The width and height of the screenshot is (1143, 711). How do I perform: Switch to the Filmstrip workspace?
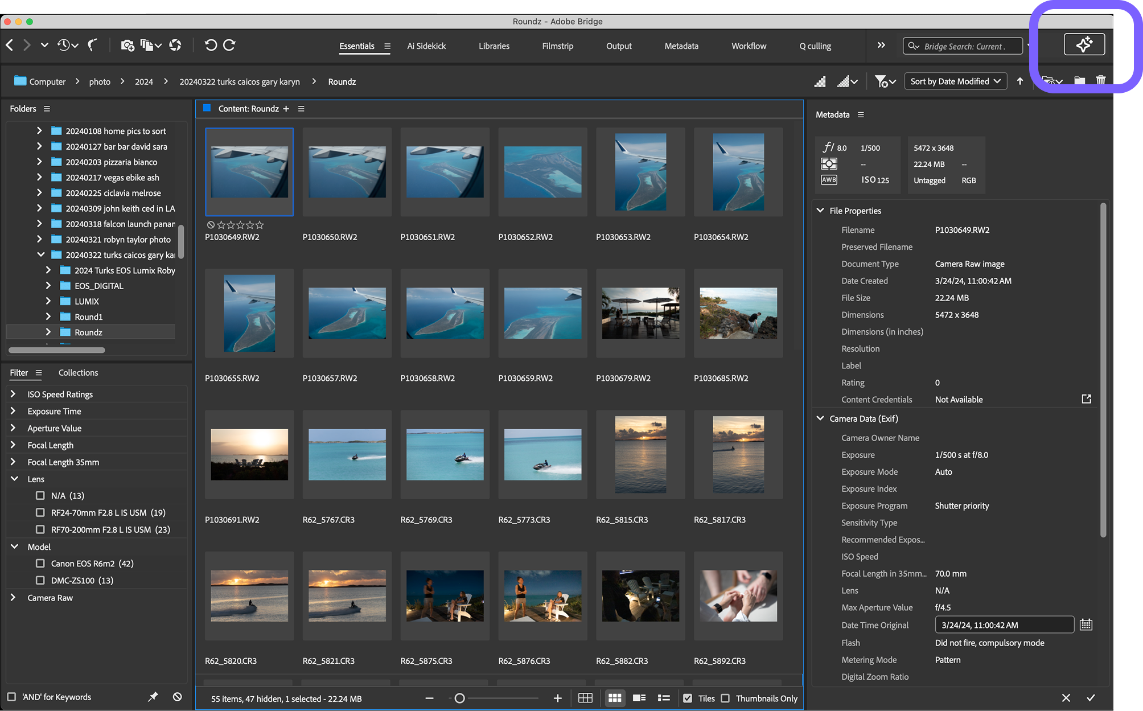(557, 46)
